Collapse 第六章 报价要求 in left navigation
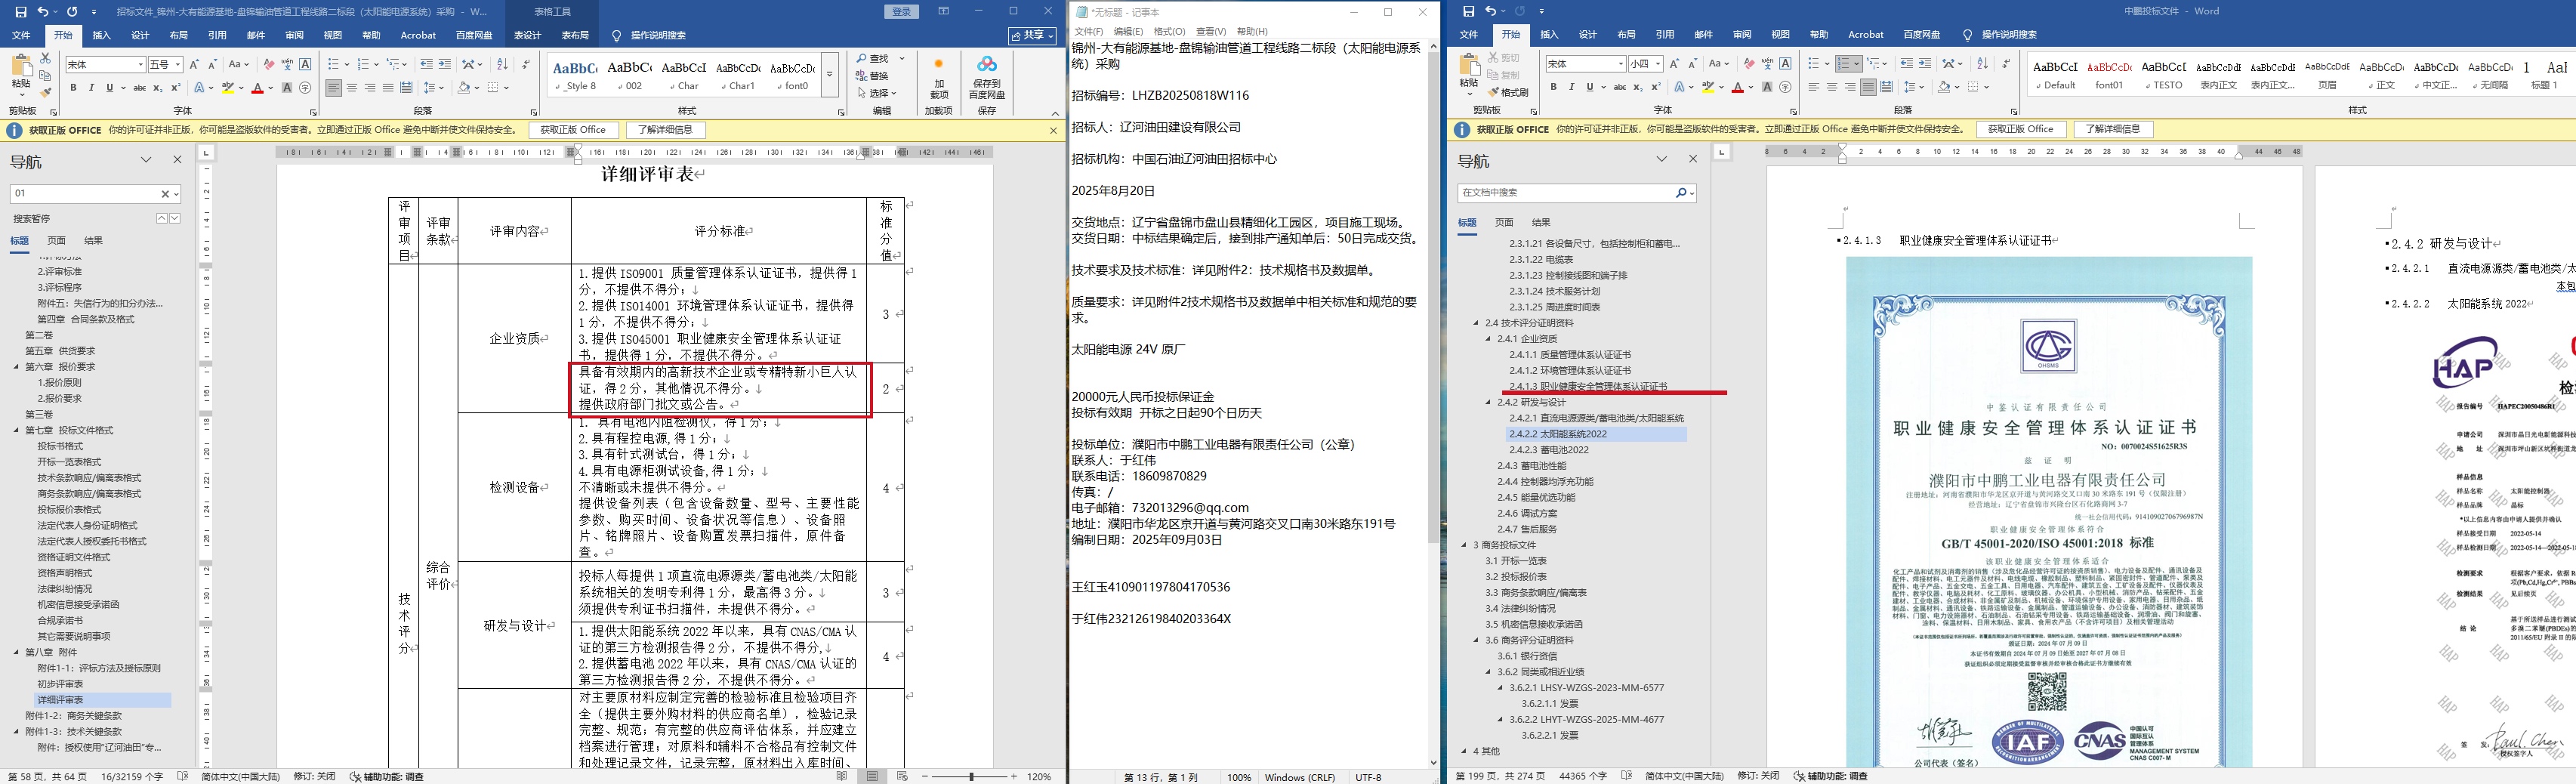 tap(17, 367)
